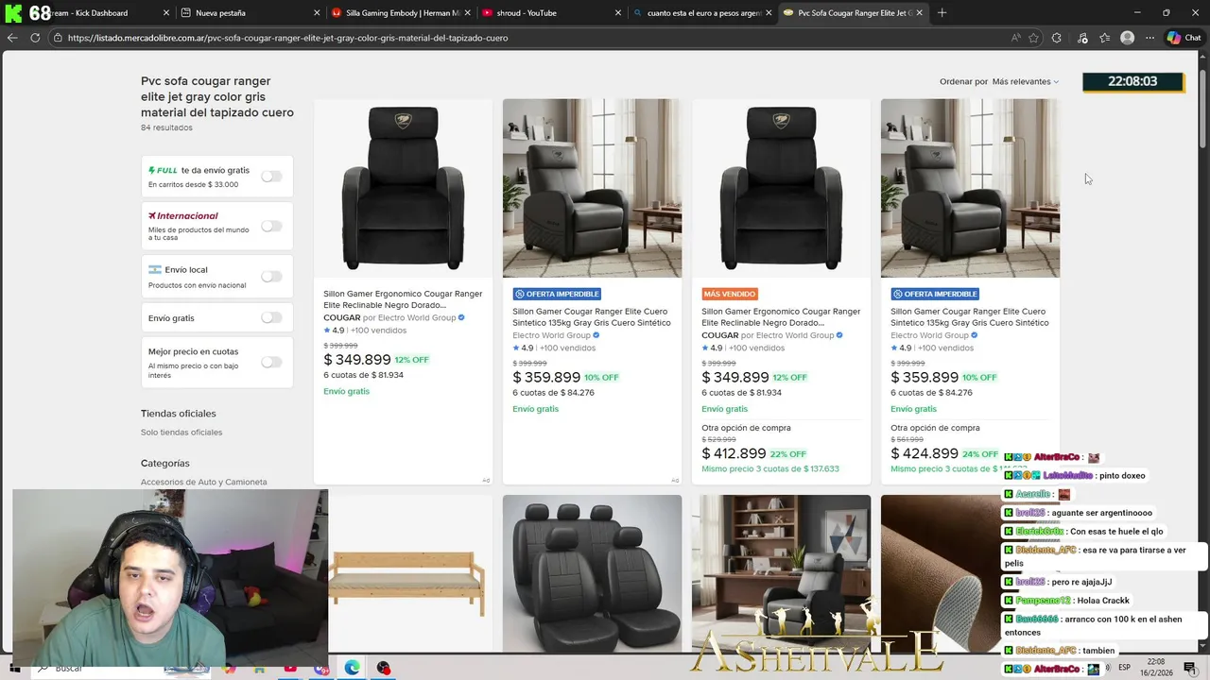This screenshot has width=1210, height=680.
Task: Open second listing titled Cuero Sintetico 135kg Gray
Action: click(x=592, y=317)
